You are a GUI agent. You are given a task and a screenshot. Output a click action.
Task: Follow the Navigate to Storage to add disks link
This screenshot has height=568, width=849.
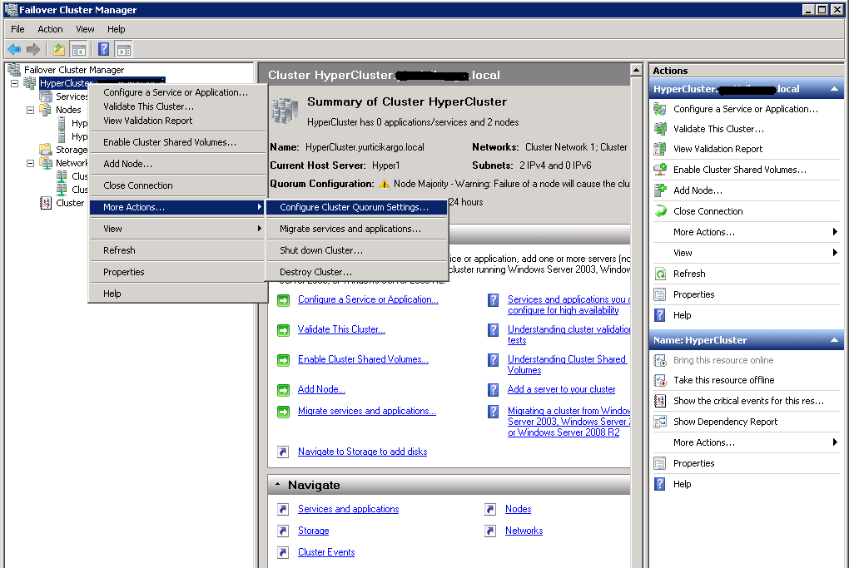click(x=362, y=452)
